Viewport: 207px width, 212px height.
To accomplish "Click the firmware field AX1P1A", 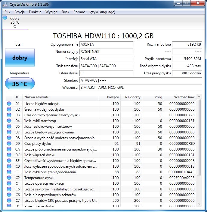I will 106,44.
